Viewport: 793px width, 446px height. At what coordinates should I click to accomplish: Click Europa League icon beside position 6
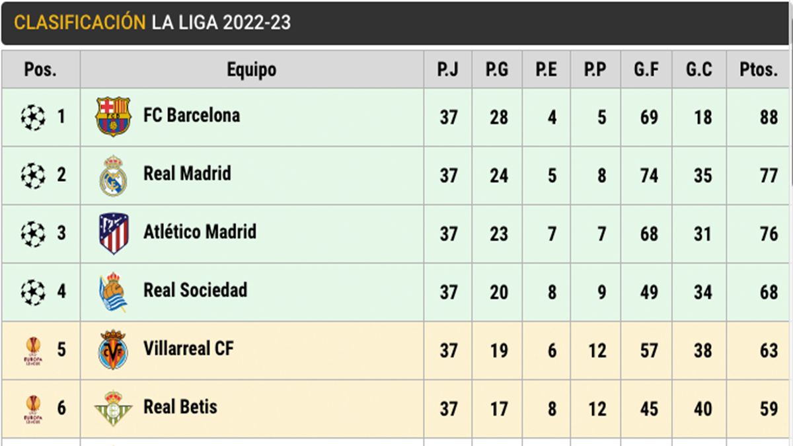(x=33, y=408)
